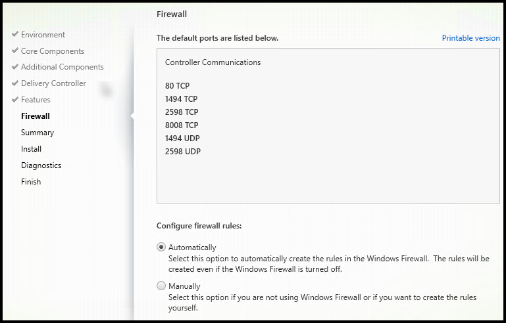Select the Firewall step in sidebar
The height and width of the screenshot is (323, 506).
36,116
